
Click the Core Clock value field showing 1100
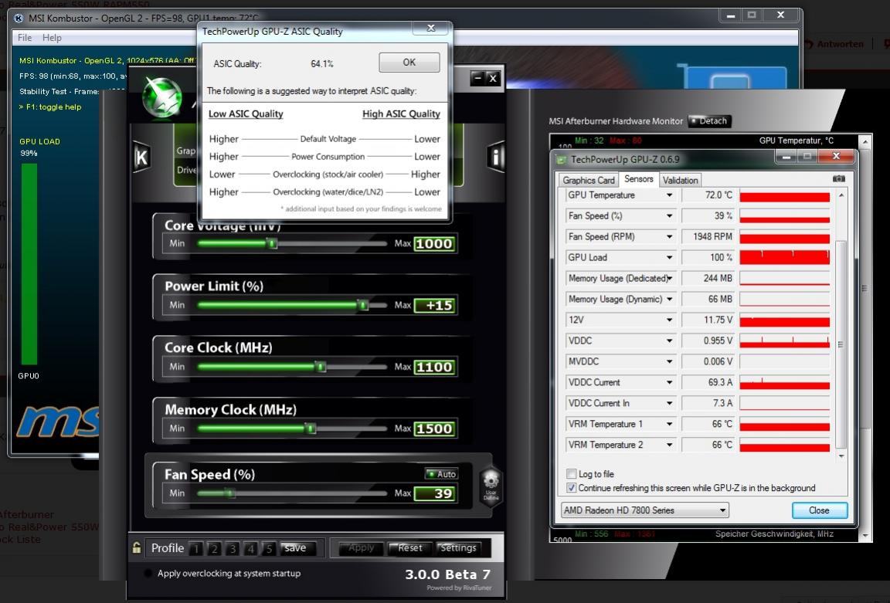pyautogui.click(x=434, y=367)
